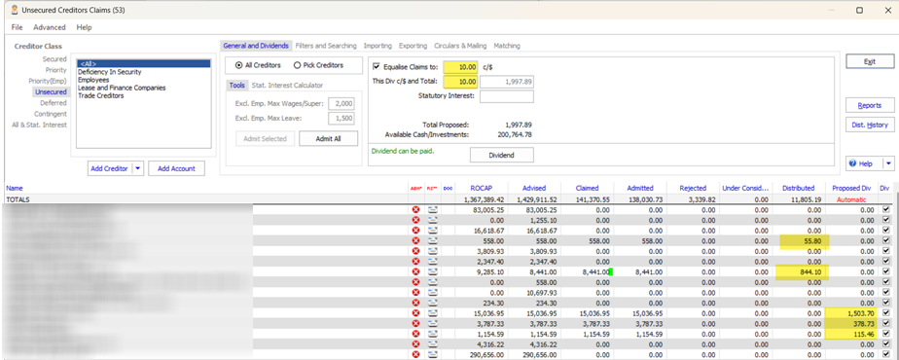Open the envelope icon in the 290,656.00 row
The width and height of the screenshot is (899, 360).
pyautogui.click(x=433, y=354)
